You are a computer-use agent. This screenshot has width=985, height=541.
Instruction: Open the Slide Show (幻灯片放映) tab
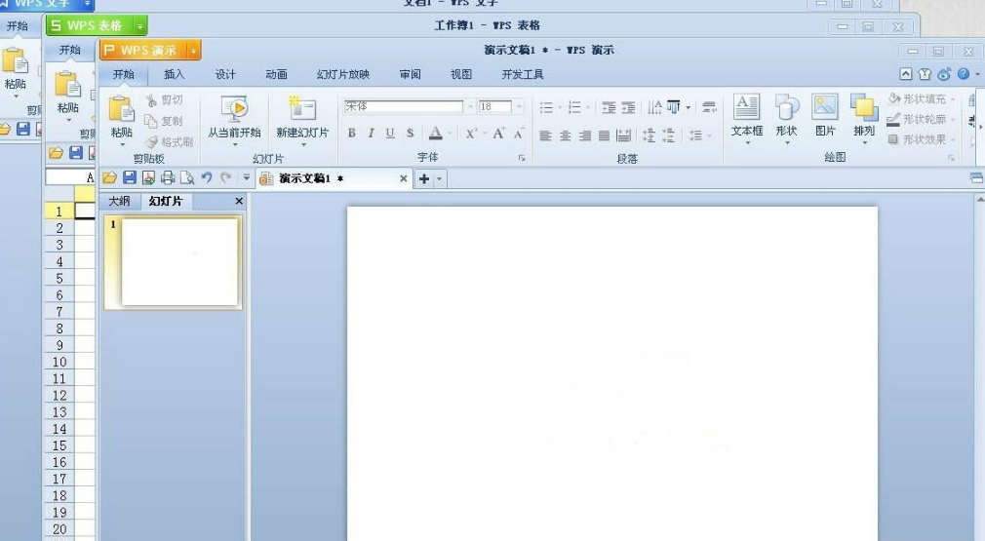pyautogui.click(x=343, y=75)
